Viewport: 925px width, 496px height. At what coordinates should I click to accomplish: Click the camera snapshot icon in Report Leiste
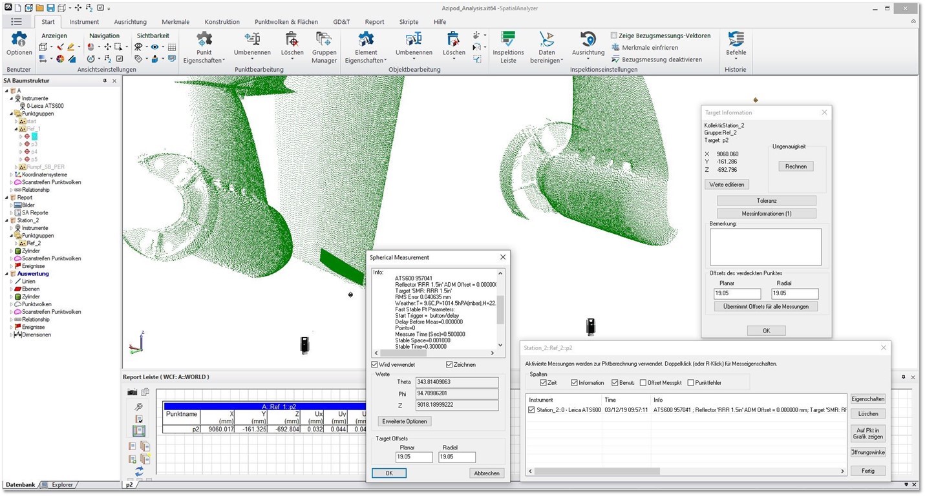pos(132,392)
